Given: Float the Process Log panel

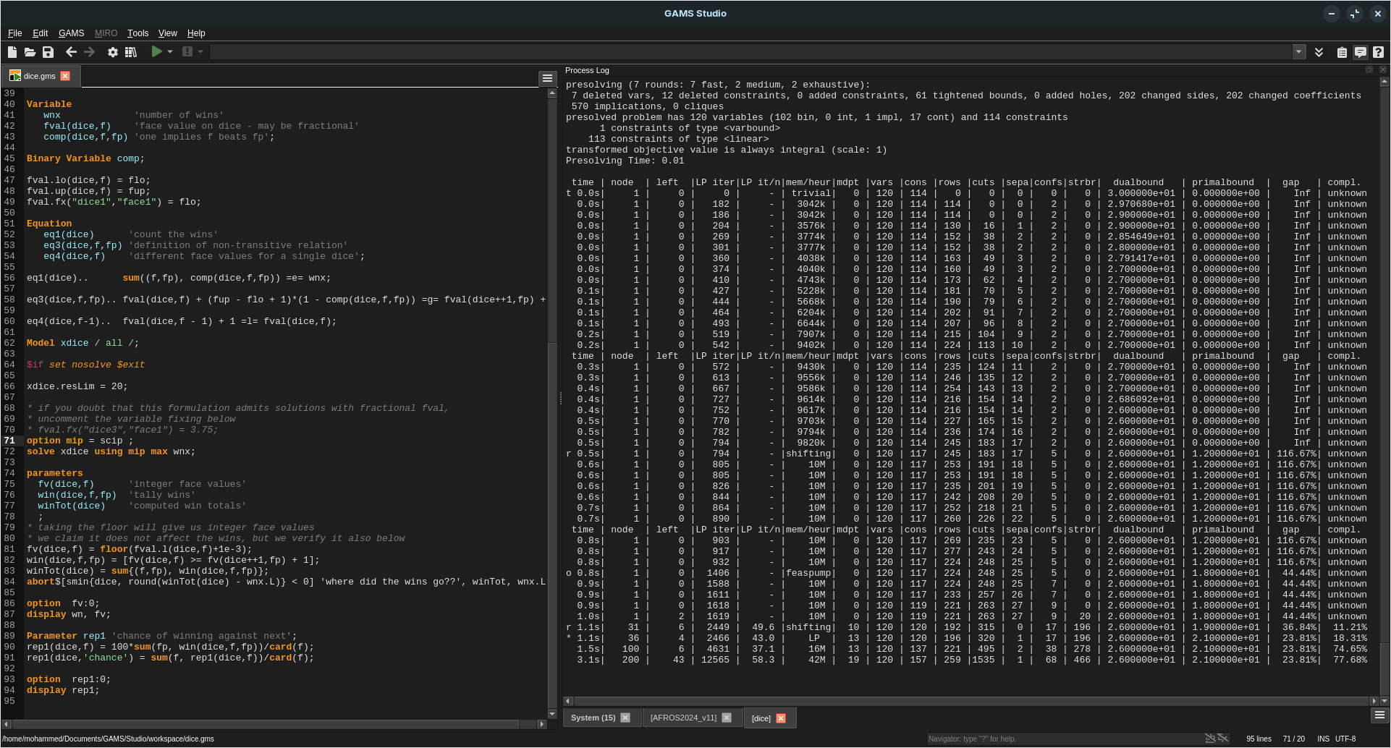Looking at the screenshot, I should [x=1369, y=70].
